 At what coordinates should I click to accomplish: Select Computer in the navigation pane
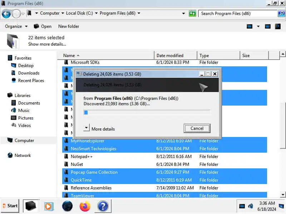click(24, 141)
